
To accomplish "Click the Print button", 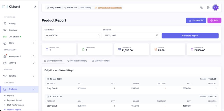I will pyautogui.click(x=214, y=20).
